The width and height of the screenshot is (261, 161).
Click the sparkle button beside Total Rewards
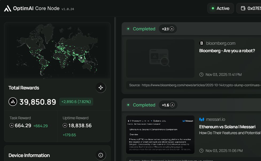pos(101,88)
